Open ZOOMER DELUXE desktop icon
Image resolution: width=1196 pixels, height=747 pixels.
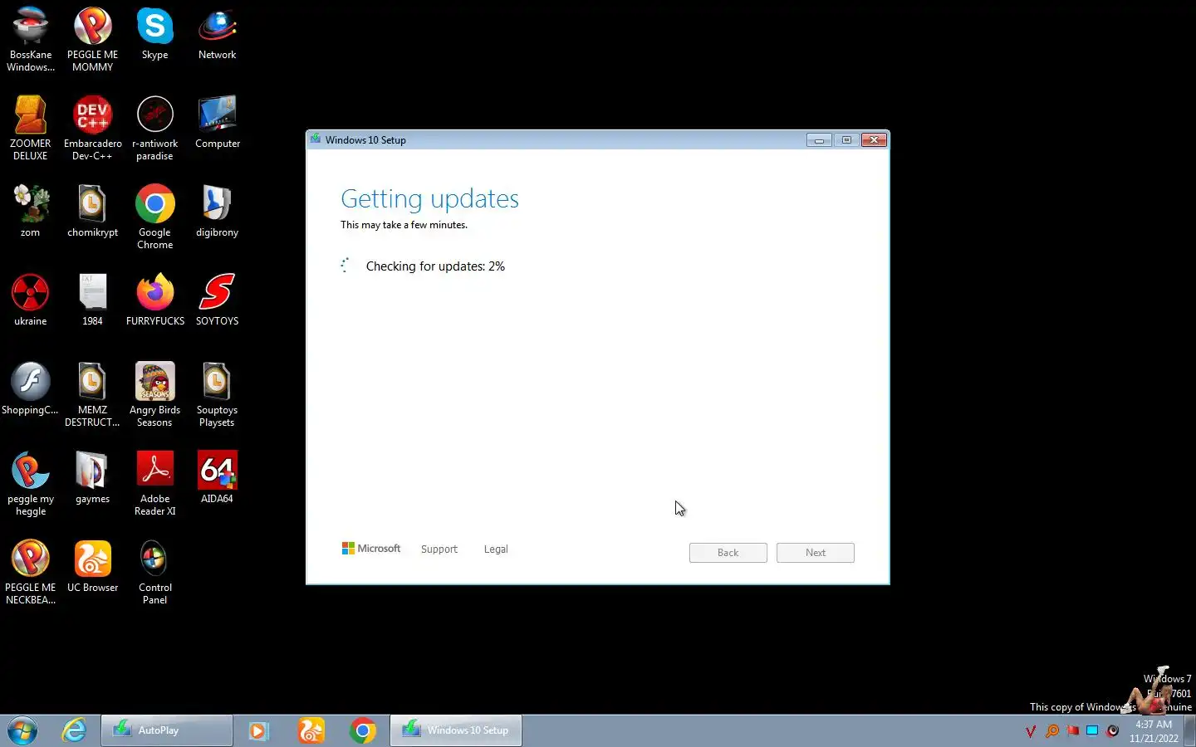point(31,128)
